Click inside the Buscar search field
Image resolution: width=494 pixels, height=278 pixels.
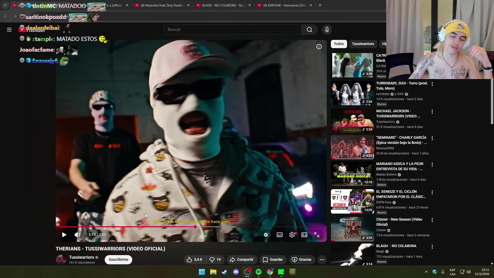click(x=233, y=29)
